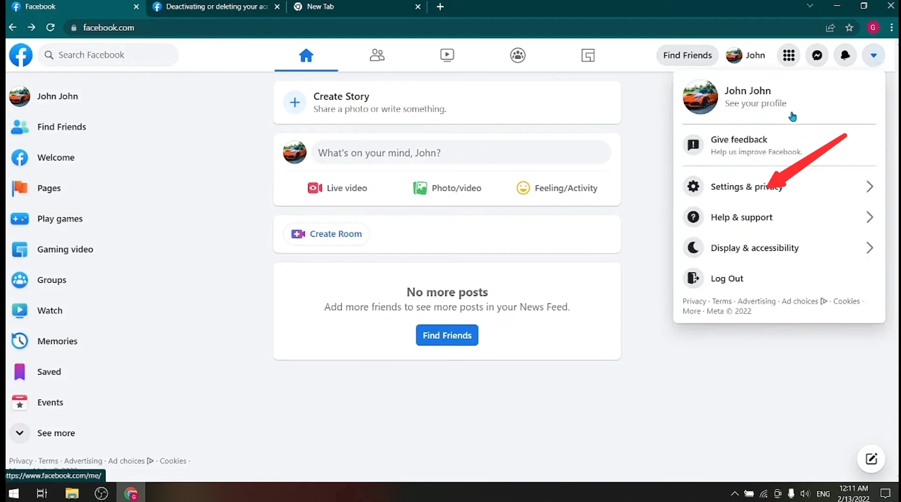Image resolution: width=901 pixels, height=502 pixels.
Task: Select the Watch/Video play icon
Action: point(447,55)
